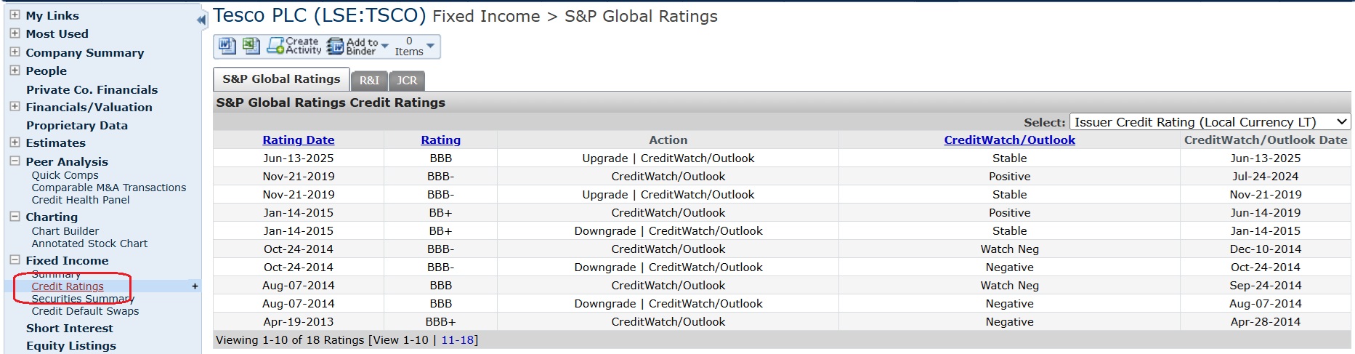
Task: Open the 0 Items dropdown arrow
Action: coord(431,47)
